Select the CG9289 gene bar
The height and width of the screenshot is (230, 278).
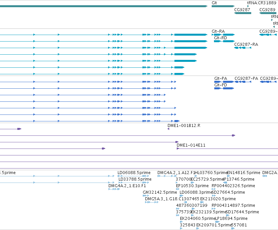click(x=268, y=13)
